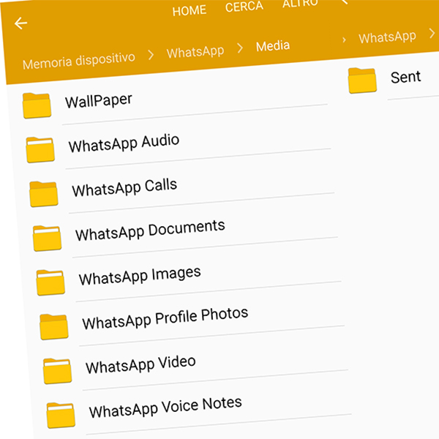The width and height of the screenshot is (439, 439).
Task: Open the WhatsApp Video folder icon
Action: point(57,371)
